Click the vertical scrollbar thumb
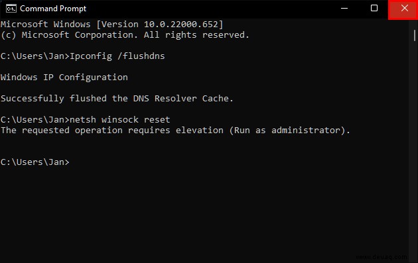Screen dimensions: 418x263 click(415, 35)
